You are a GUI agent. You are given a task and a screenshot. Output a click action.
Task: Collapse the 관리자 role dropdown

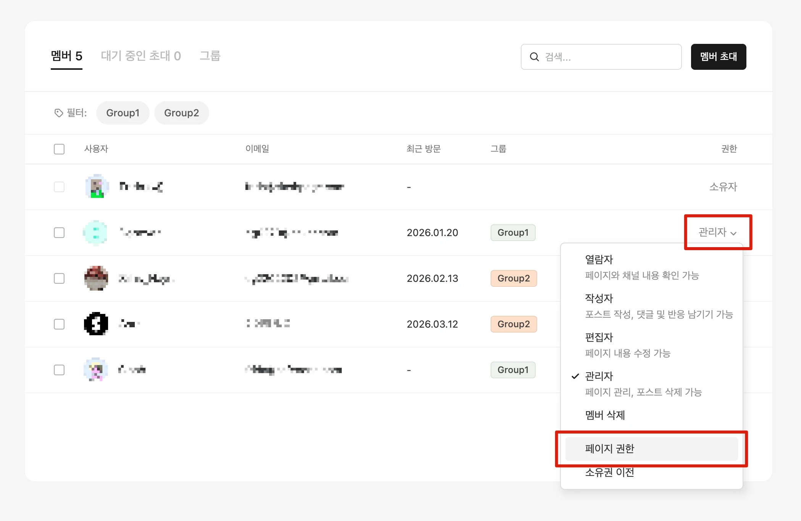pyautogui.click(x=717, y=232)
